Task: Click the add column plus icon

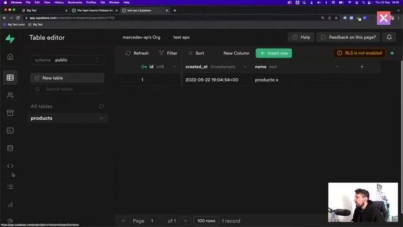Action: [x=362, y=67]
